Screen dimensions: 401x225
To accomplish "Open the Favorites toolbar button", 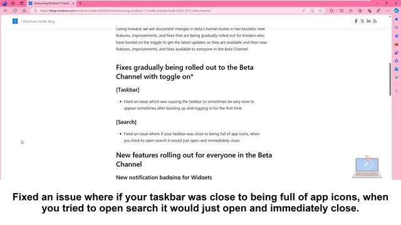I will (x=351, y=11).
